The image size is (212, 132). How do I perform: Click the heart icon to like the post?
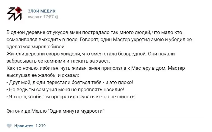(x=9, y=126)
